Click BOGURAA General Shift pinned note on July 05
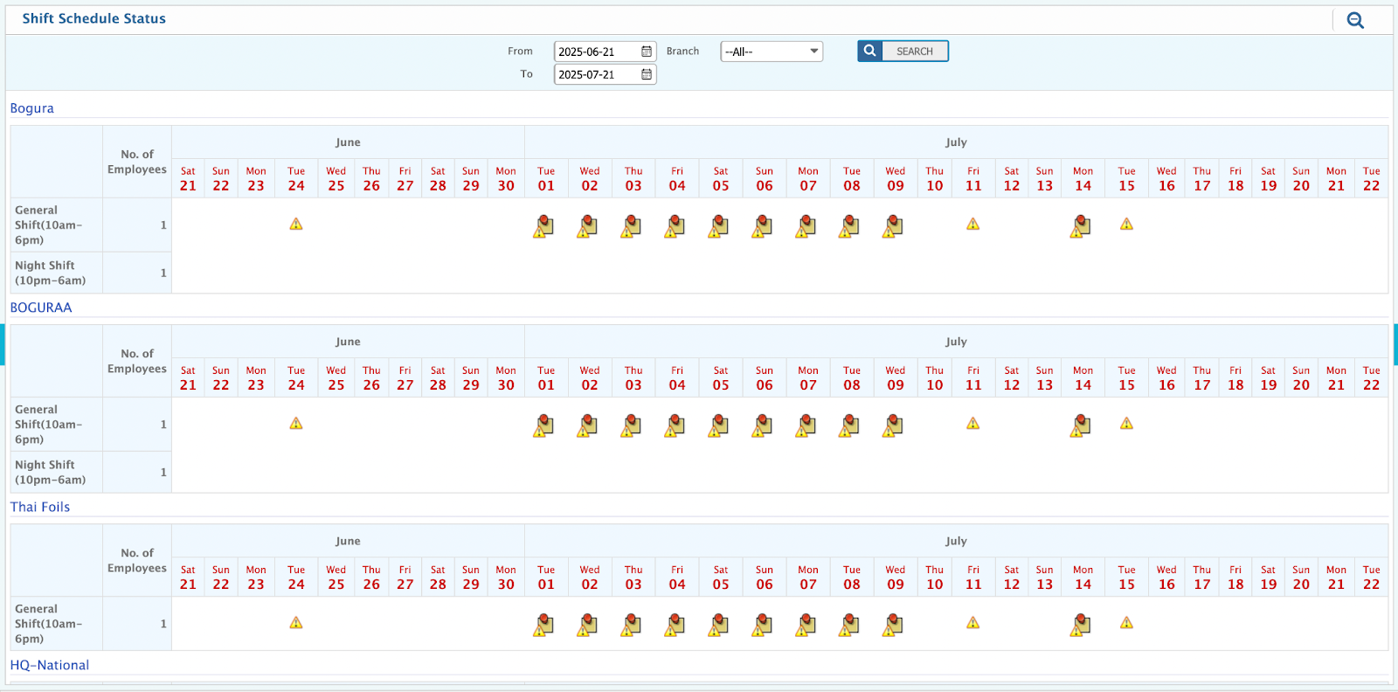The image size is (1398, 692). click(718, 426)
